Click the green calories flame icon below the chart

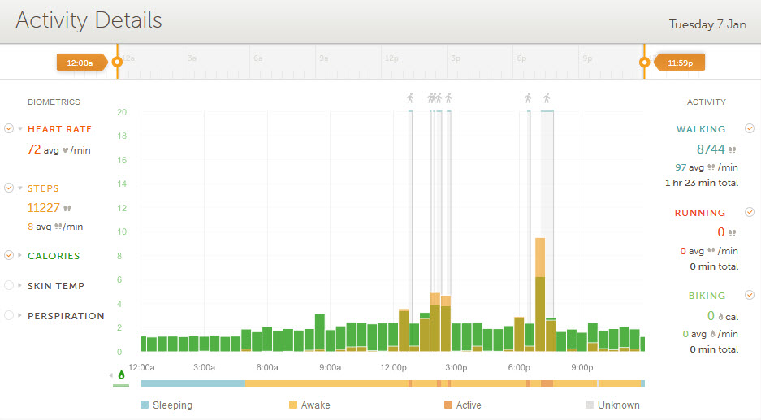coord(122,375)
